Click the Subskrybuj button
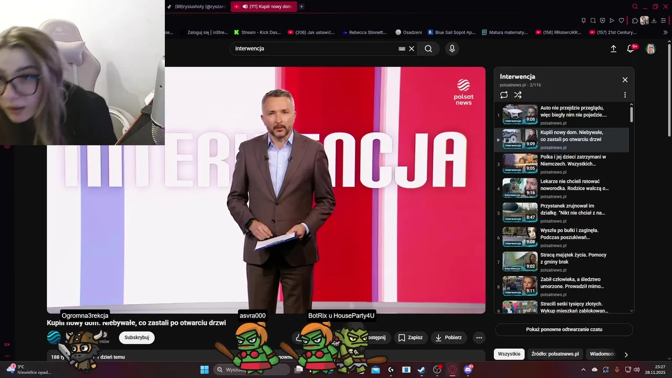672x378 pixels. [x=136, y=338]
